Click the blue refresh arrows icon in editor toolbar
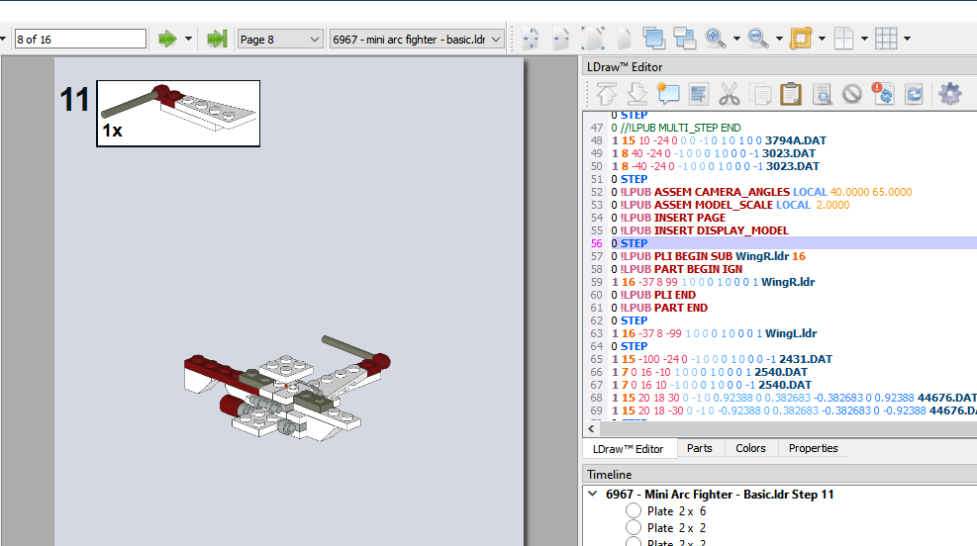This screenshot has width=977, height=546. click(914, 94)
